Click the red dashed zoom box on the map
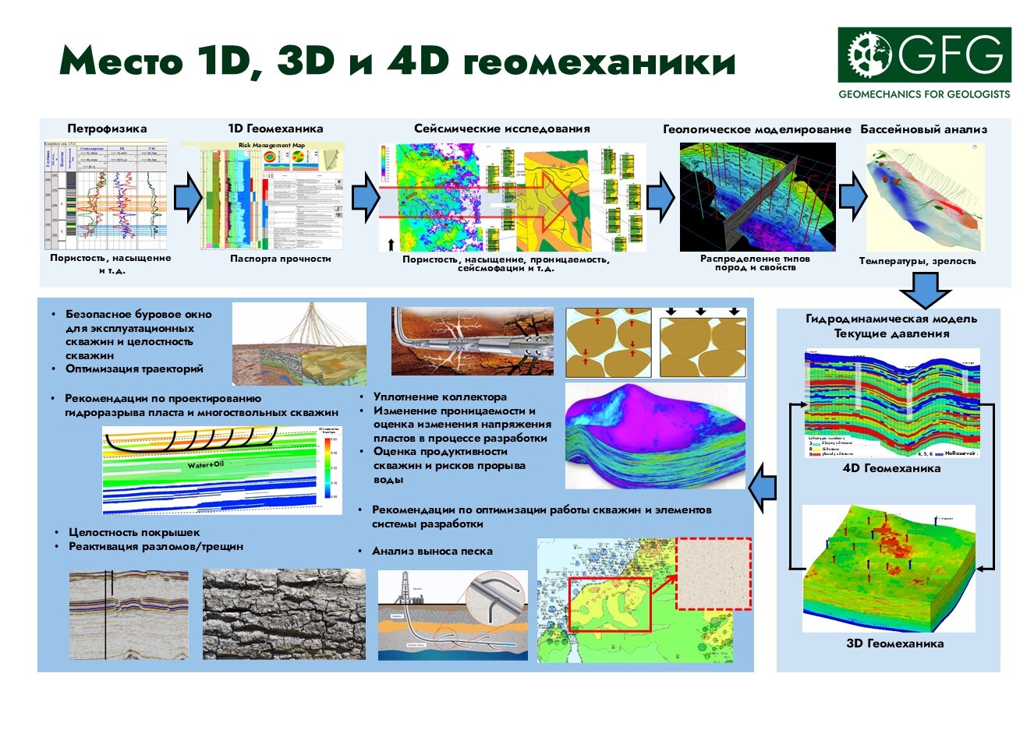Viewport: 1034px width, 730px height. [713, 573]
